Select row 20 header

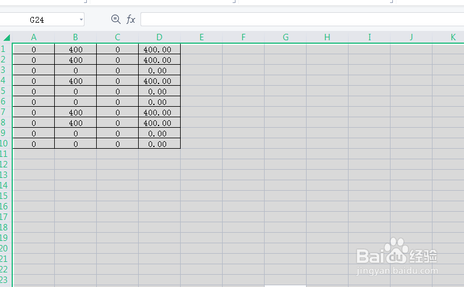tap(6, 248)
